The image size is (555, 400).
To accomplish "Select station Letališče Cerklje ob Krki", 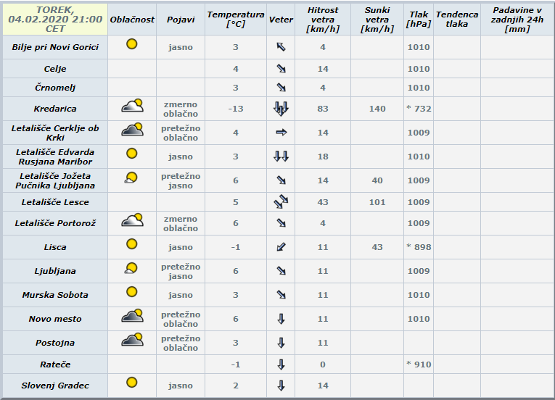I will pos(55,133).
